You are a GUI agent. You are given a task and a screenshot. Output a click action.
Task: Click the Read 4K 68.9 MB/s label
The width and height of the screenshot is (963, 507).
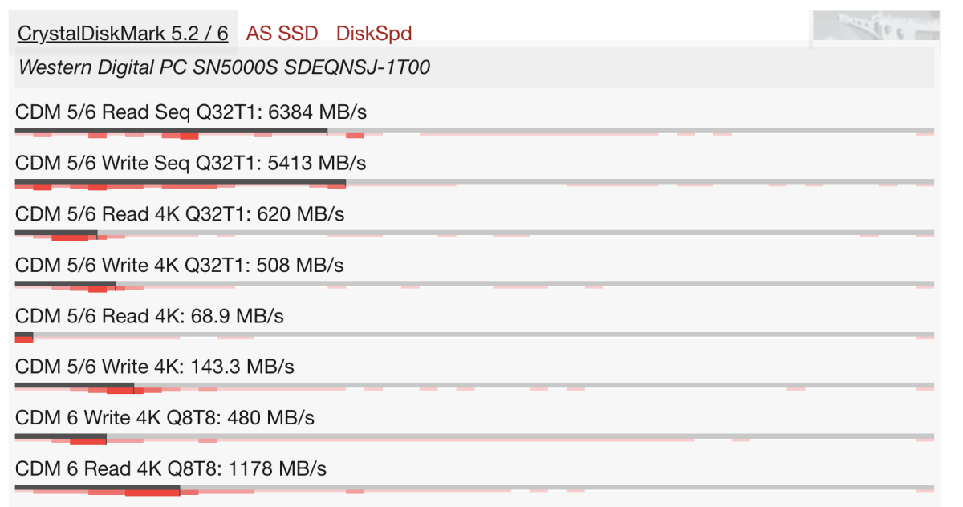point(149,316)
